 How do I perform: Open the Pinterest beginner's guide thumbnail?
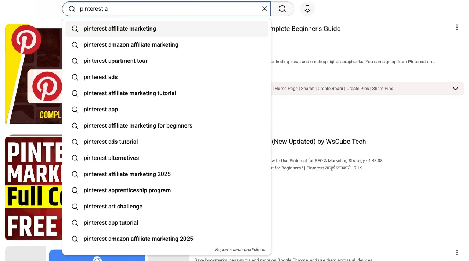click(x=33, y=74)
